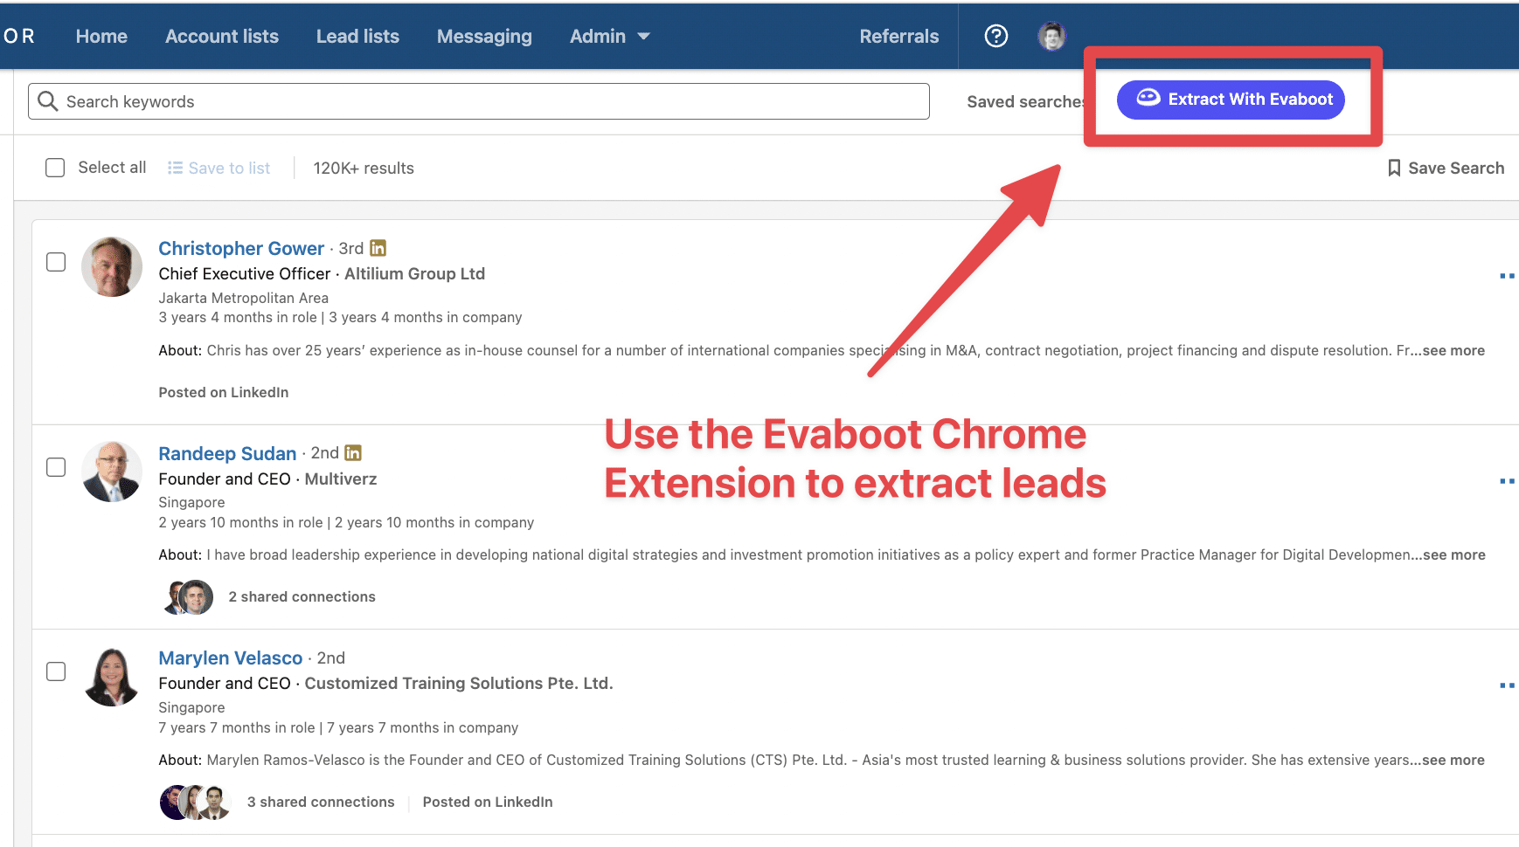Click Randeep Sudan's profile photo
Image resolution: width=1519 pixels, height=847 pixels.
112,472
